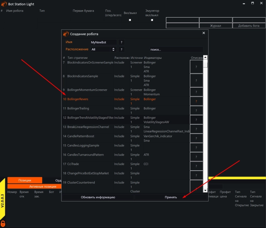
Task: Show description of CciTrade strategy
Action: point(196,166)
